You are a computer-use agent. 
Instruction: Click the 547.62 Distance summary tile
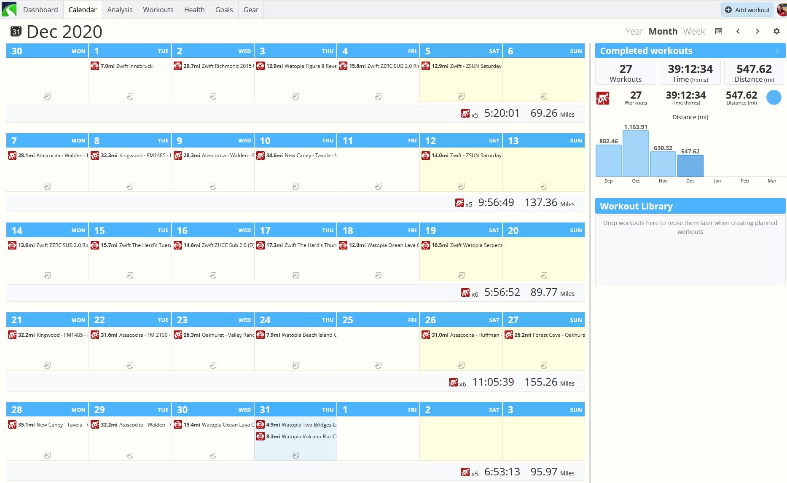click(754, 72)
